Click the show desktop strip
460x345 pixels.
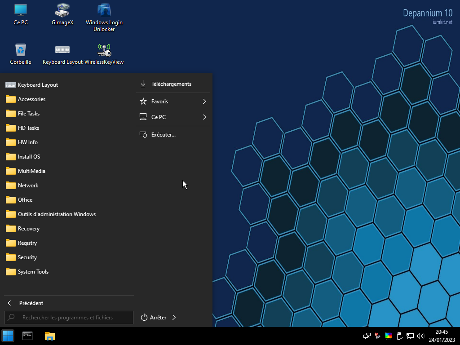[x=459, y=336]
